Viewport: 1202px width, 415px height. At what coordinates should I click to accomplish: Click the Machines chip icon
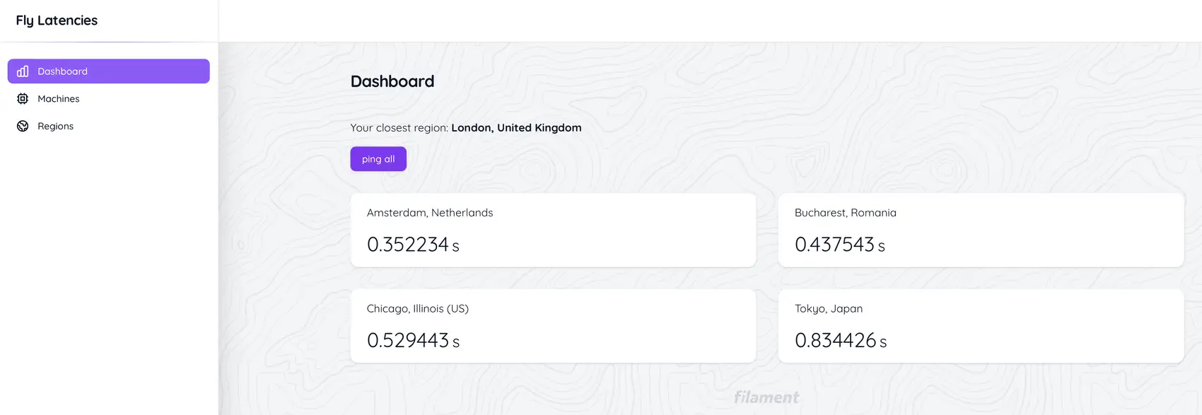pos(23,99)
